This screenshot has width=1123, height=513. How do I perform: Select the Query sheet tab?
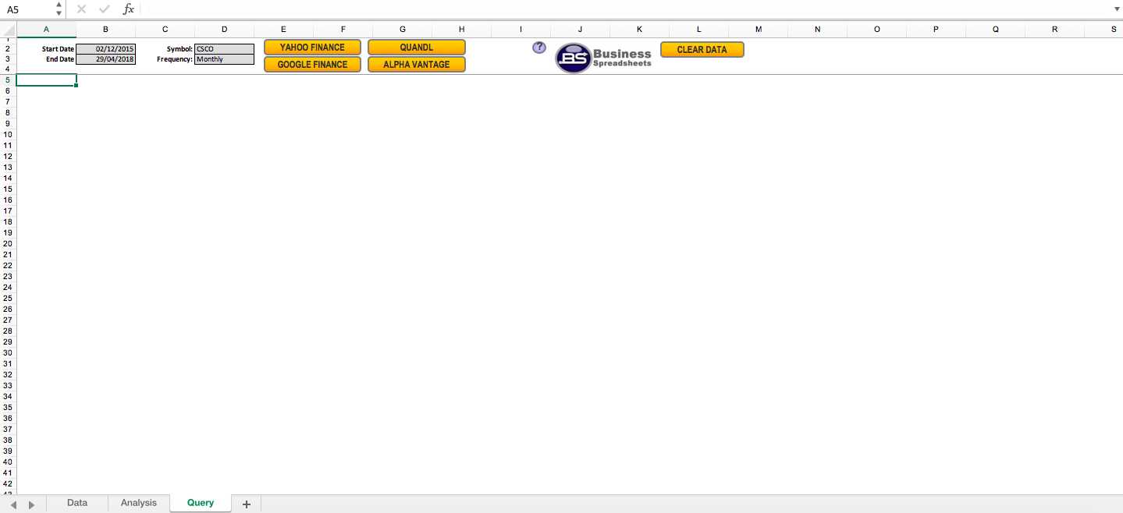pyautogui.click(x=201, y=503)
